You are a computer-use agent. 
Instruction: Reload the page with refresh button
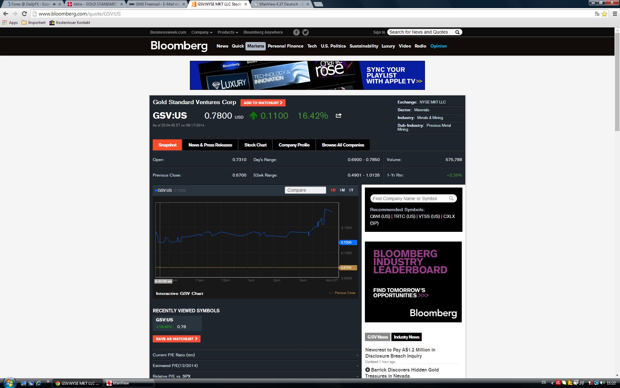coord(24,14)
